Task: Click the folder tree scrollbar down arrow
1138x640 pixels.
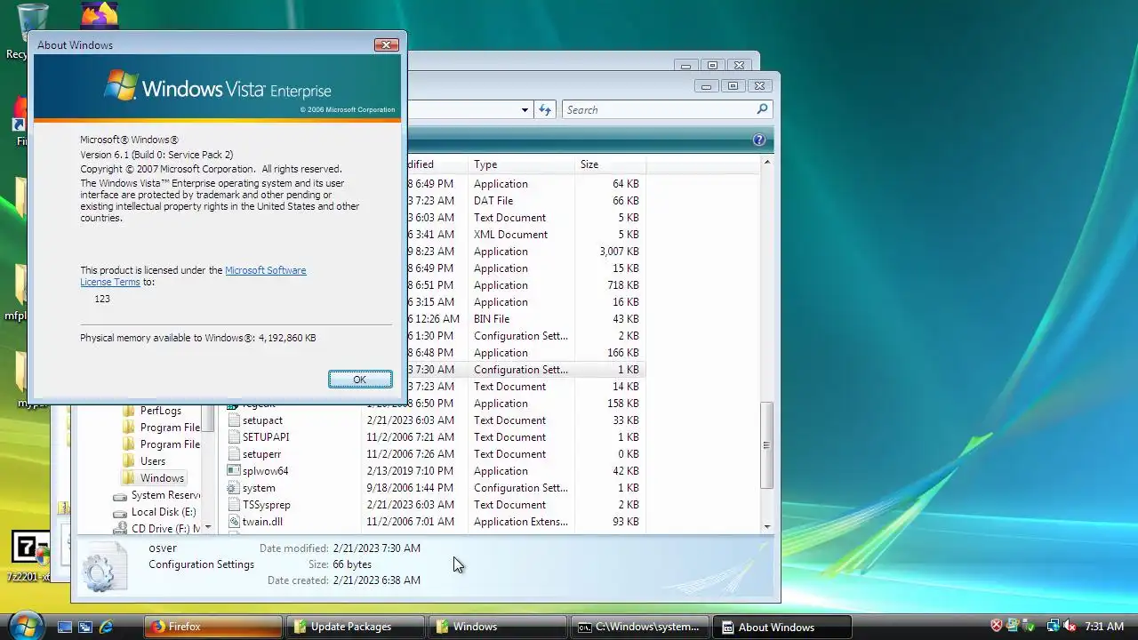Action: (x=208, y=526)
